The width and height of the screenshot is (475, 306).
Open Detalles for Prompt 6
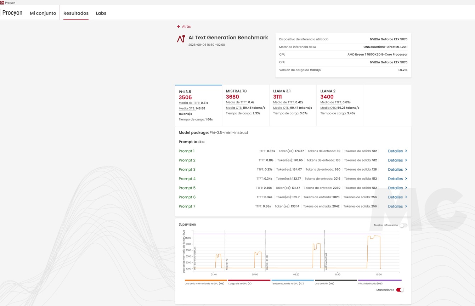(395, 197)
